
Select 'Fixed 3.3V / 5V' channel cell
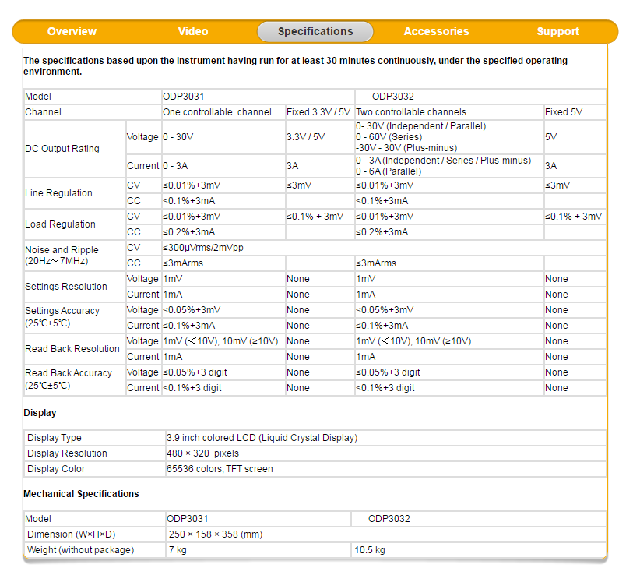coord(318,112)
